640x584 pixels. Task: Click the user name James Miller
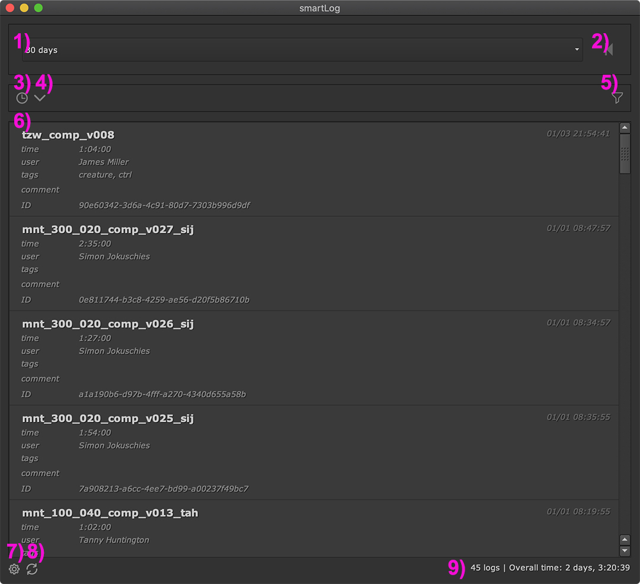(x=104, y=162)
